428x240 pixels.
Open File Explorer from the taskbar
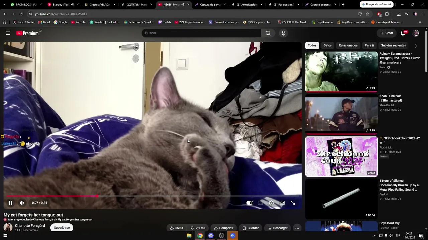point(189,236)
